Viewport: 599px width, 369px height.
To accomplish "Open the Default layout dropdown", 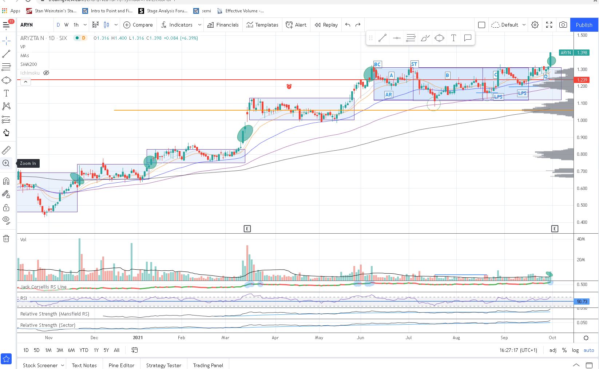I will 508,25.
